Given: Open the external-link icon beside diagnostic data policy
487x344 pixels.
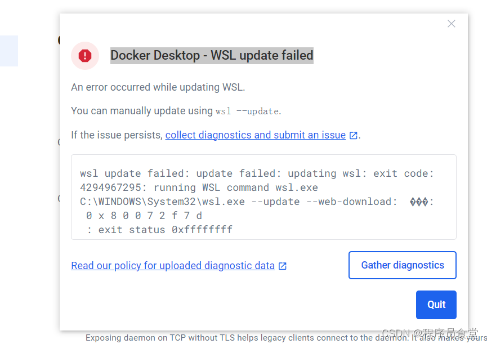Looking at the screenshot, I should point(282,266).
